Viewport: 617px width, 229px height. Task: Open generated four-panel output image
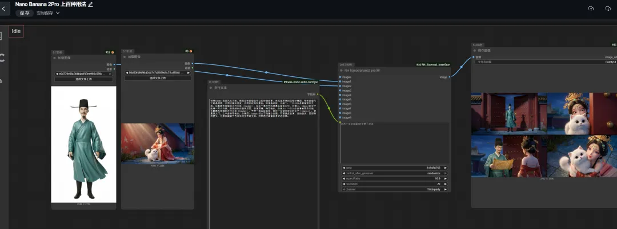tap(544, 135)
